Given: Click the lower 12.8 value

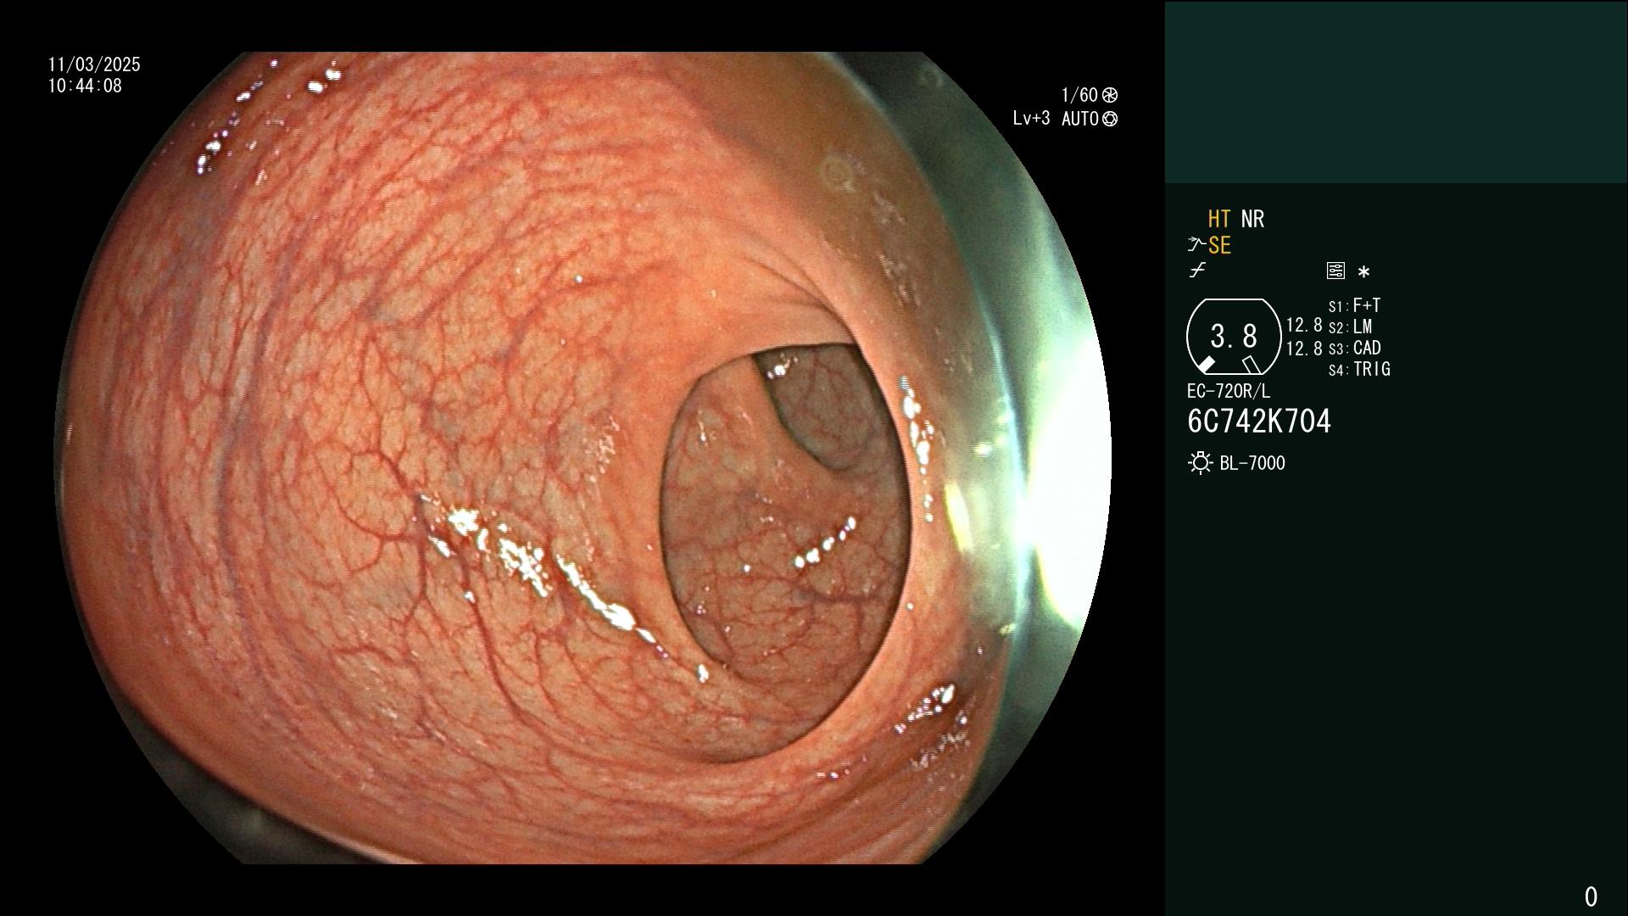Looking at the screenshot, I should tap(1304, 349).
